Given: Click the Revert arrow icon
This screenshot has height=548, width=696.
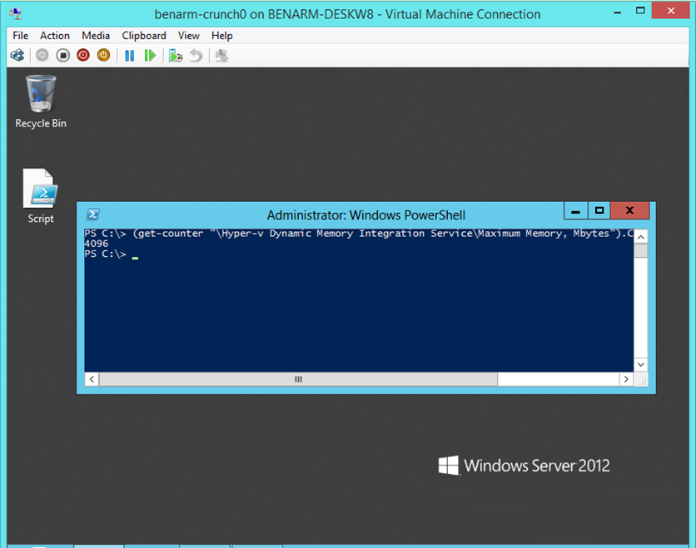Looking at the screenshot, I should click(x=196, y=56).
